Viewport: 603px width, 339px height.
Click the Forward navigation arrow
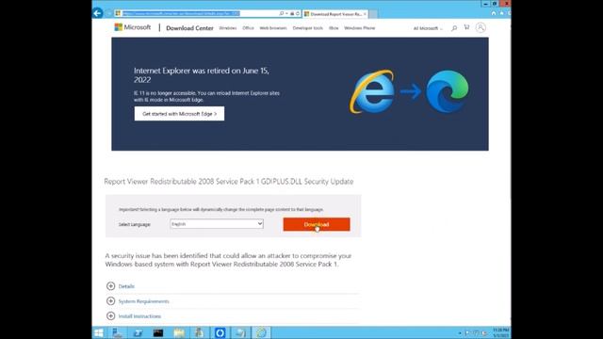pos(108,13)
